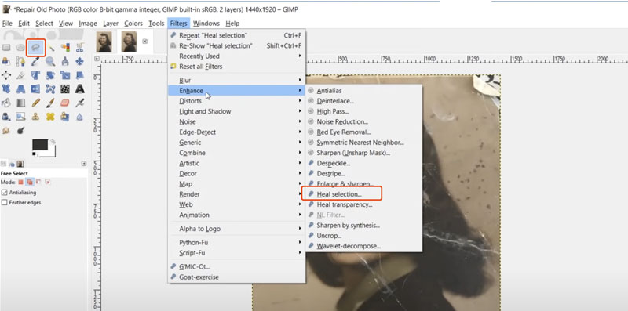Expand the Distorts filters submenu

[236, 101]
